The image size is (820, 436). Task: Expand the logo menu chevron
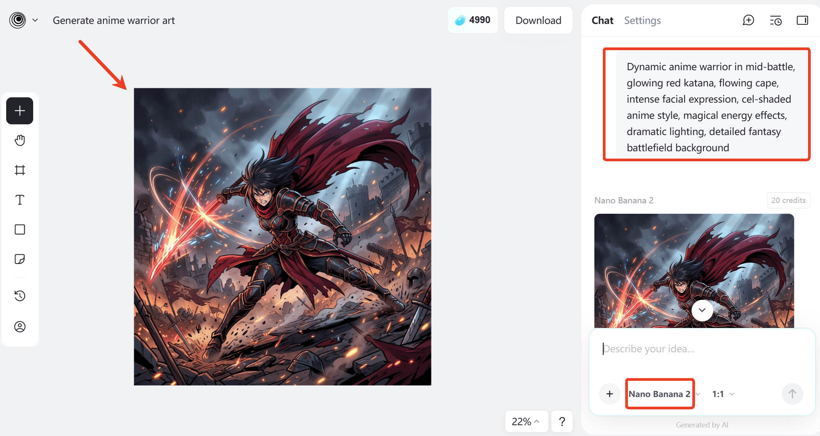pos(35,20)
